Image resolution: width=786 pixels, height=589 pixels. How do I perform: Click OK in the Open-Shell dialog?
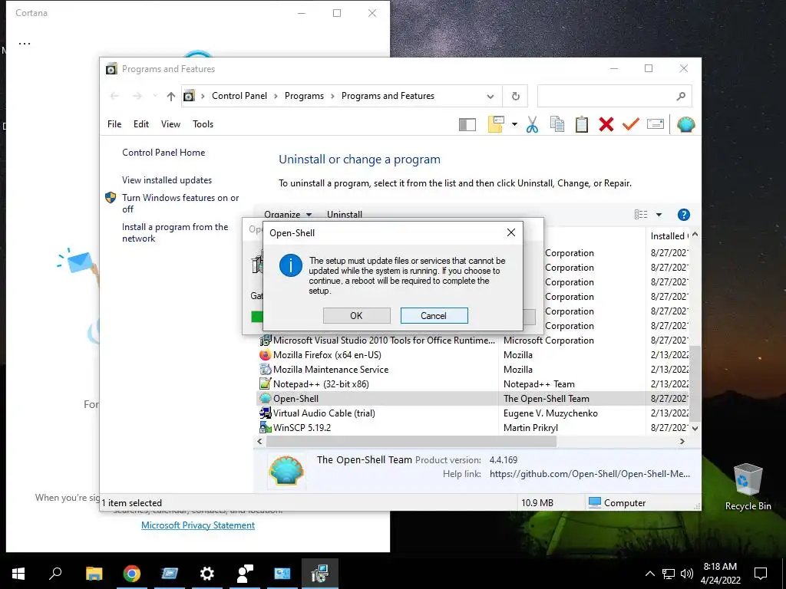click(356, 315)
